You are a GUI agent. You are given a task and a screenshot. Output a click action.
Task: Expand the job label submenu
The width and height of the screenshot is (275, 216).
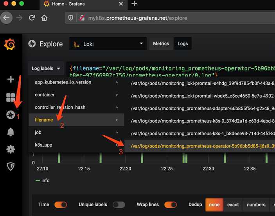click(76, 133)
